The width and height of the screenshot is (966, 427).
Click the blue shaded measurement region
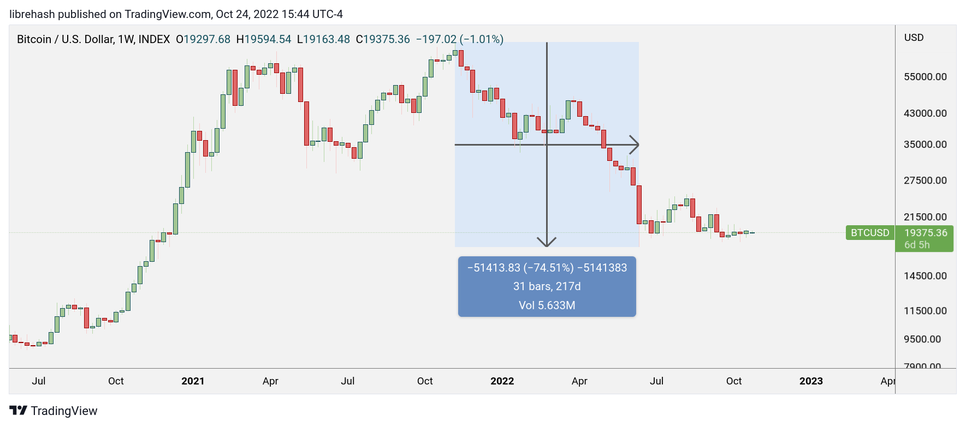coord(547,145)
